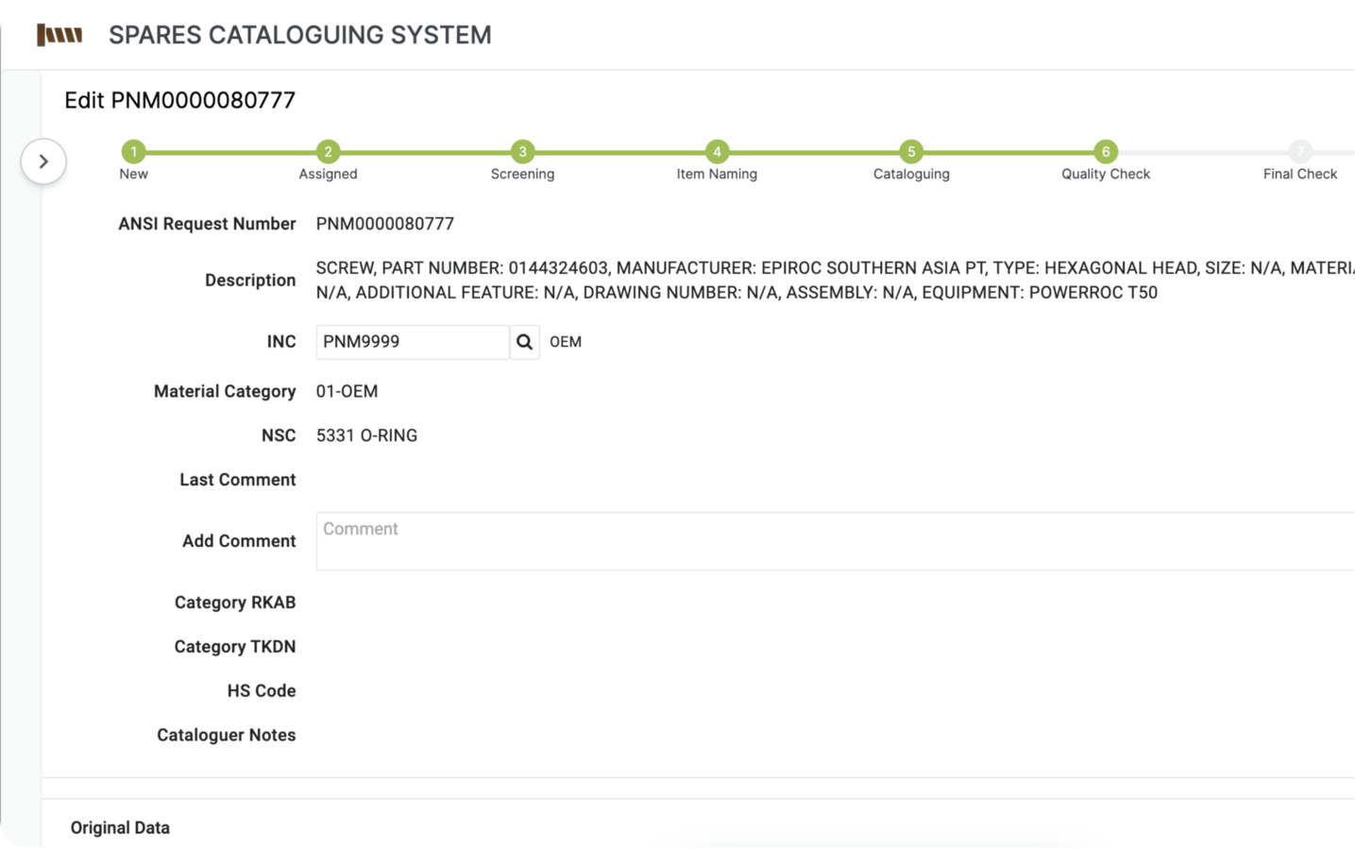Click step 6 Quality Check circle

[1106, 151]
